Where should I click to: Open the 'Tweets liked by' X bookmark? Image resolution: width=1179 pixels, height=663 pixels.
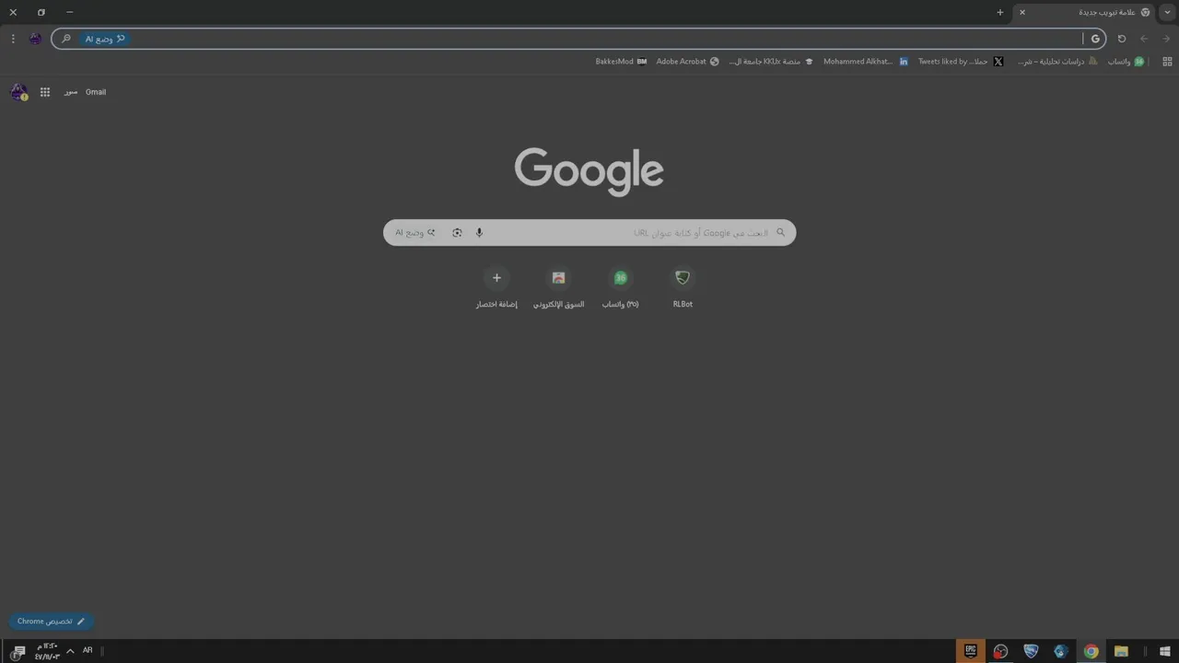tap(961, 62)
